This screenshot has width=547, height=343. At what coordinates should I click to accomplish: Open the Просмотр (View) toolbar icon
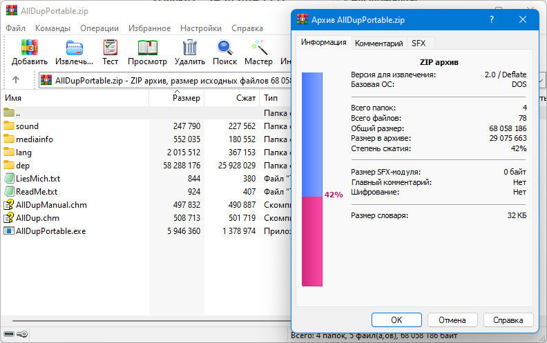tap(147, 48)
